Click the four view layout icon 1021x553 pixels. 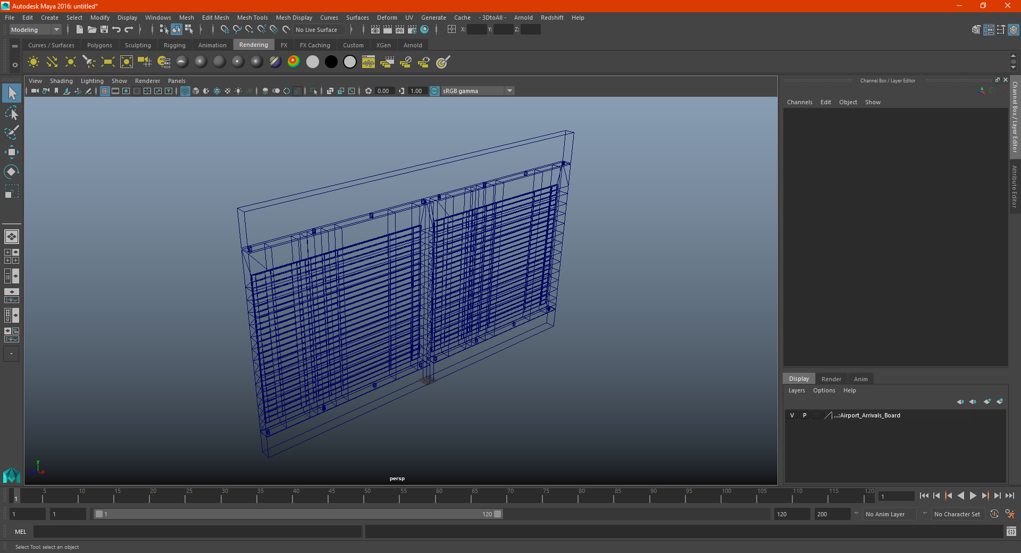(x=11, y=256)
